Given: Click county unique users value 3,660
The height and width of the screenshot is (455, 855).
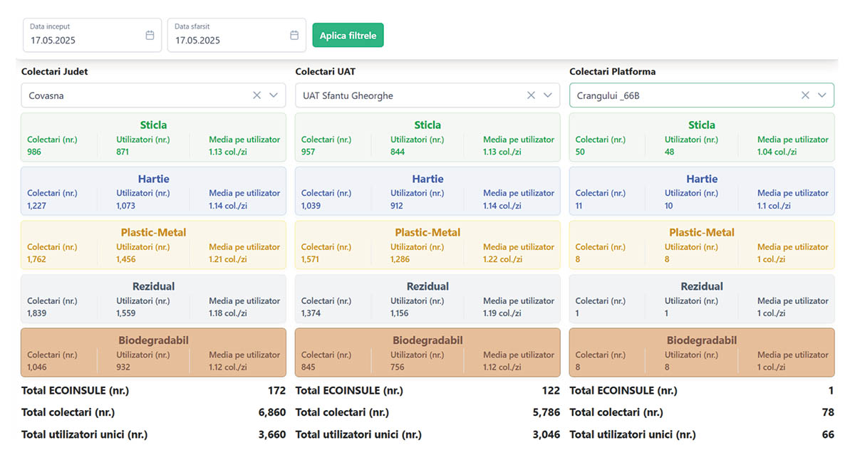Looking at the screenshot, I should [x=271, y=434].
